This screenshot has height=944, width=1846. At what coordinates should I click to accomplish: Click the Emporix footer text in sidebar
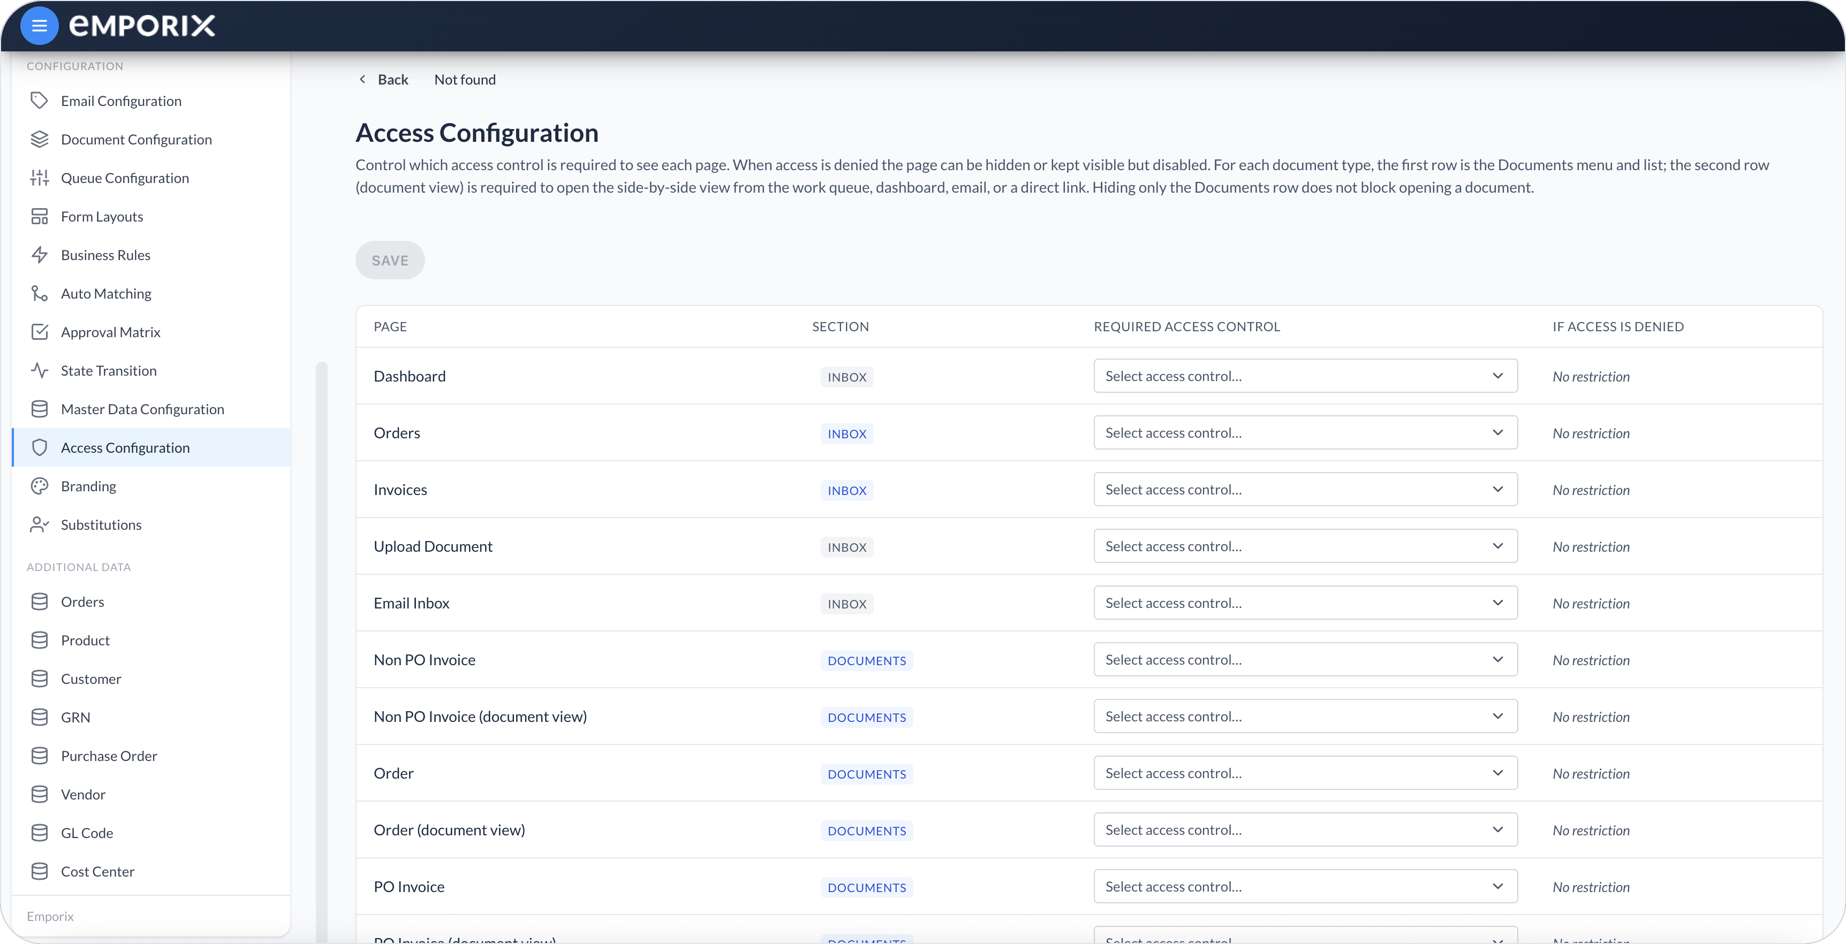[50, 917]
